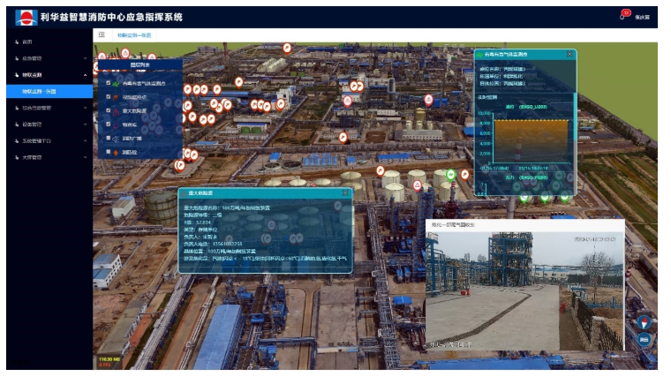This screenshot has width=671, height=377.
Task: Uncheck the 视频监控点 layer checkbox
Action: (109, 97)
